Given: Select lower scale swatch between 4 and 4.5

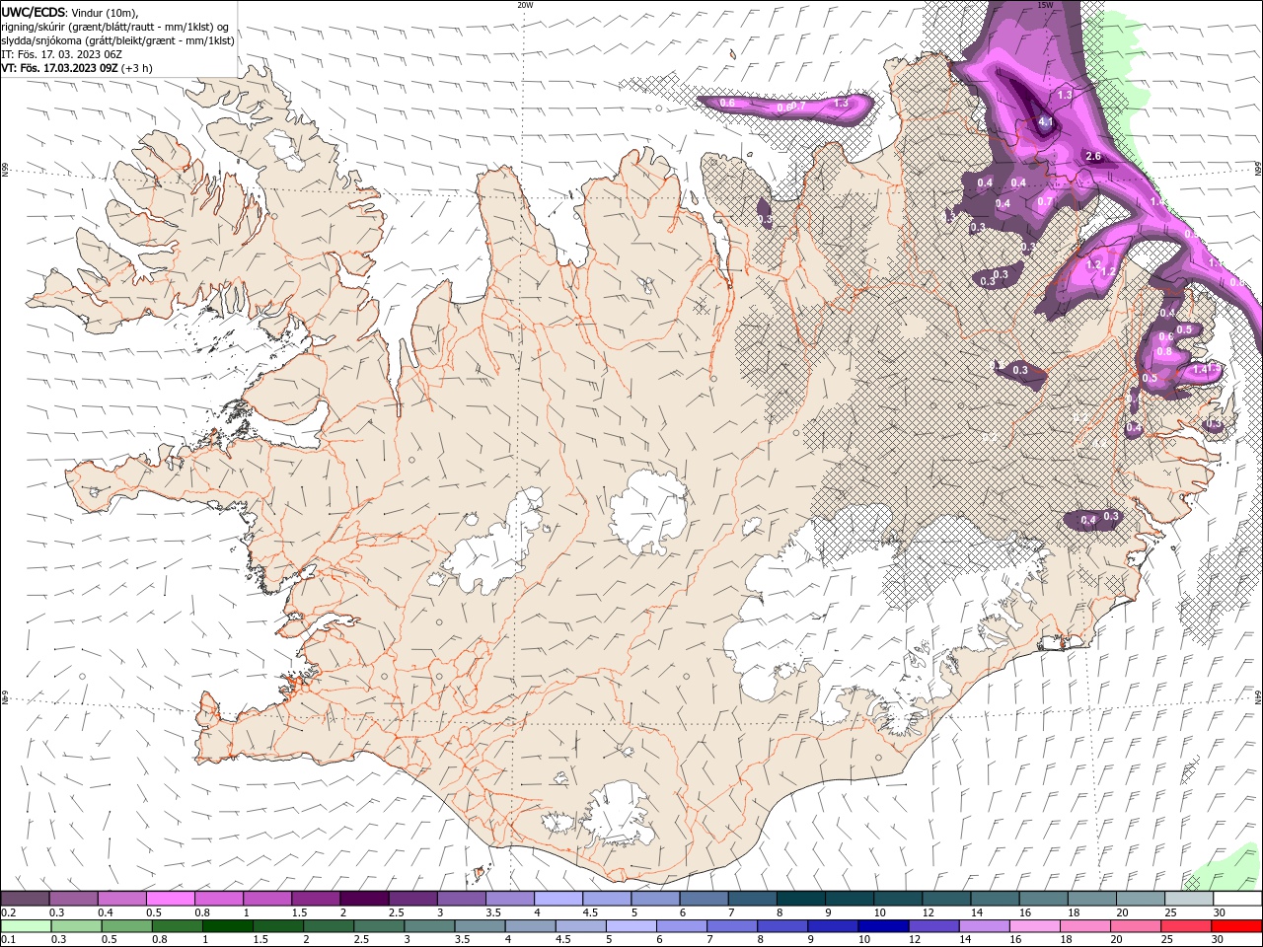Looking at the screenshot, I should pyautogui.click(x=530, y=926).
